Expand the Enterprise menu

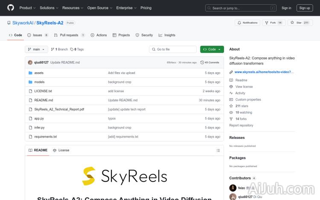coord(126,8)
